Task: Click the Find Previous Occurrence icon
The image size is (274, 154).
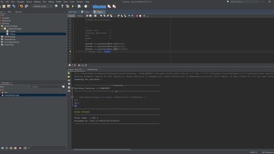Action: coord(104,16)
